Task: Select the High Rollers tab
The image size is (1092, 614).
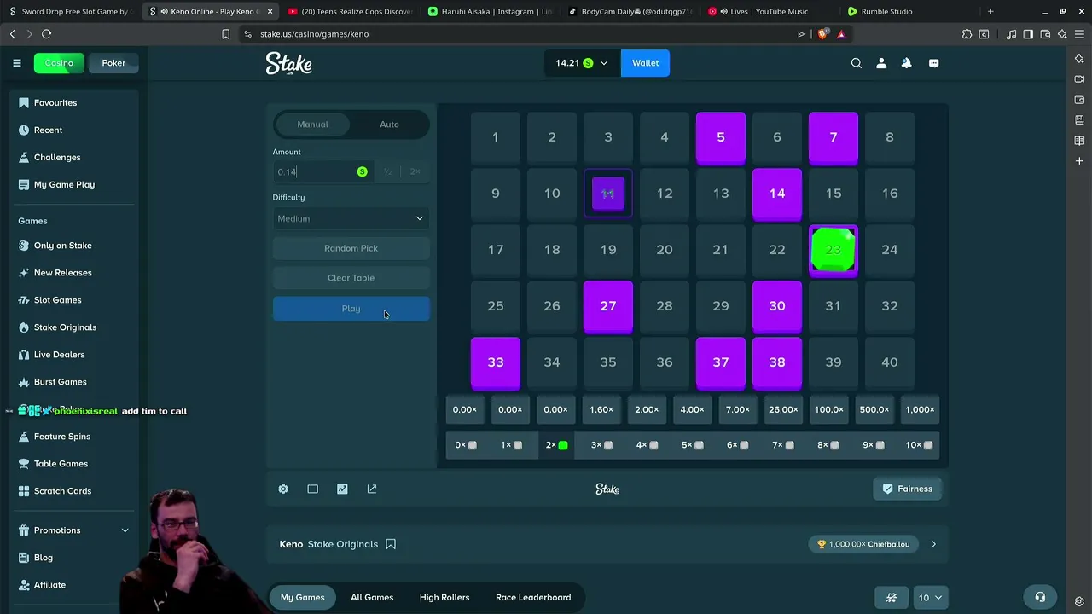Action: [x=444, y=597]
